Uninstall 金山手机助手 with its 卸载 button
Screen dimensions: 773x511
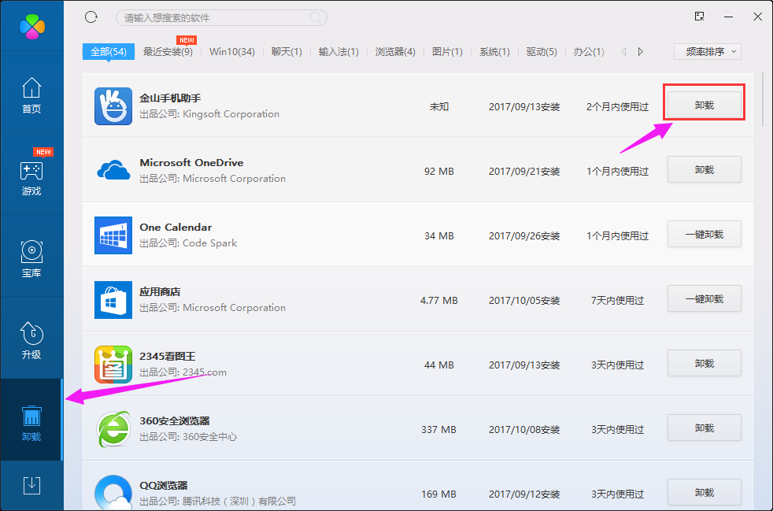704,102
